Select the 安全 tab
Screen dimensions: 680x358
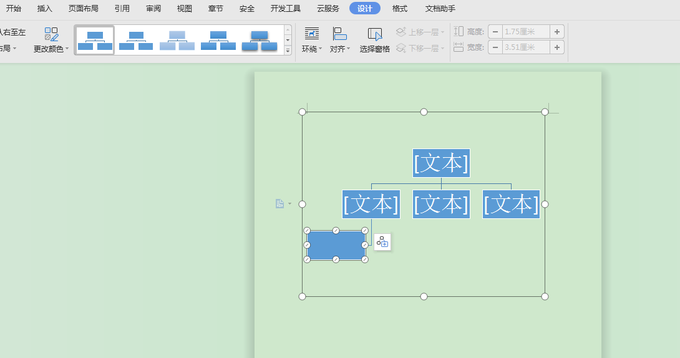pos(247,8)
